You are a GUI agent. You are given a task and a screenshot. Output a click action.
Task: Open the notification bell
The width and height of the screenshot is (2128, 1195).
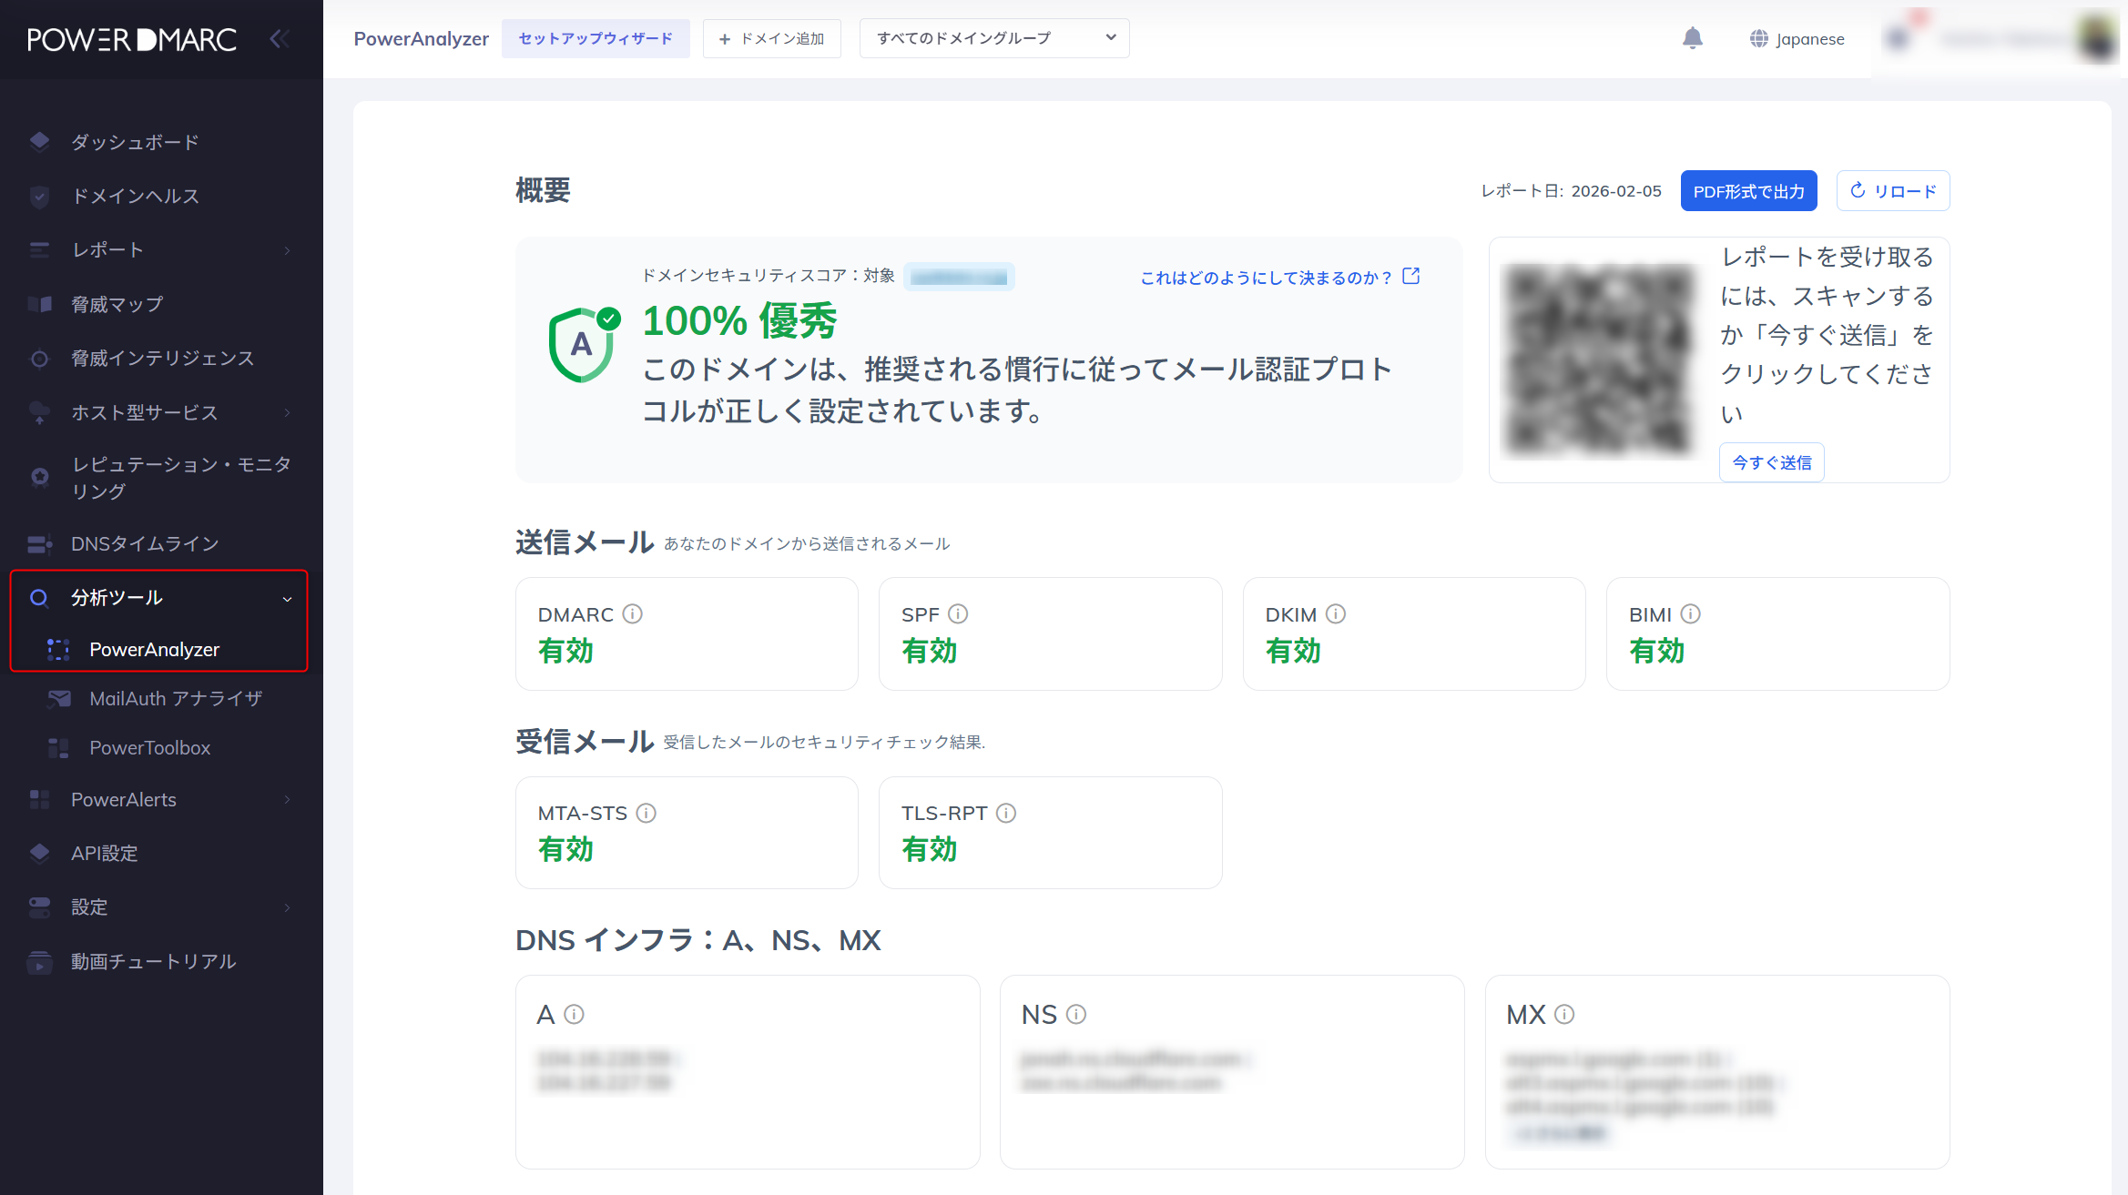[x=1694, y=38]
